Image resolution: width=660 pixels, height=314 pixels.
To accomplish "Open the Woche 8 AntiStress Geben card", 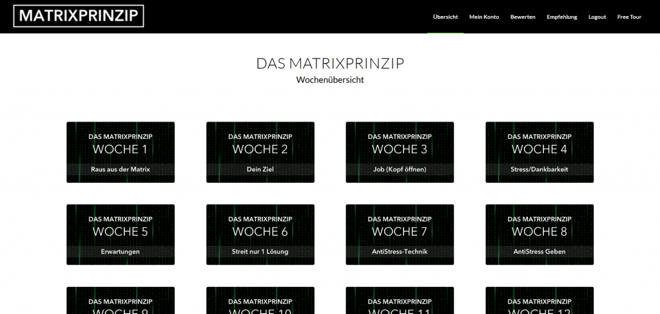I will coord(539,235).
